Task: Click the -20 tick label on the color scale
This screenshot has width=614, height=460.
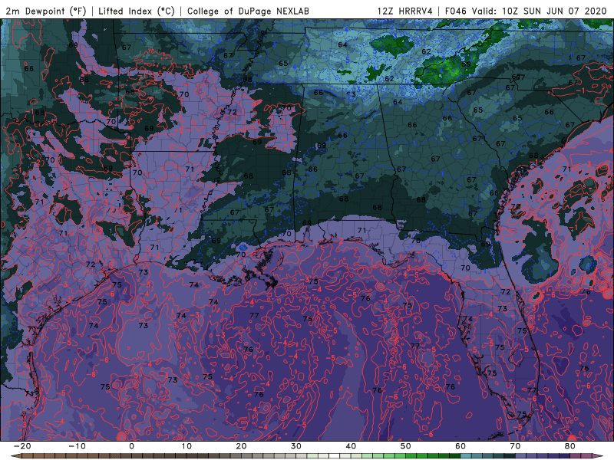Action: (22, 446)
